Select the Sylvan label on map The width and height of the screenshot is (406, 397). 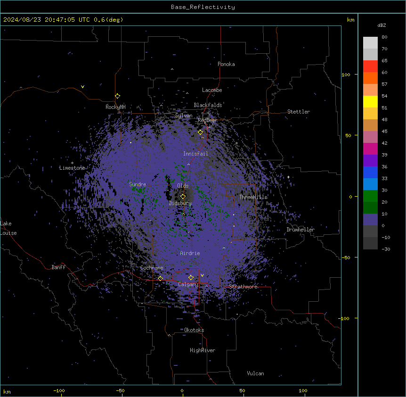click(x=184, y=116)
